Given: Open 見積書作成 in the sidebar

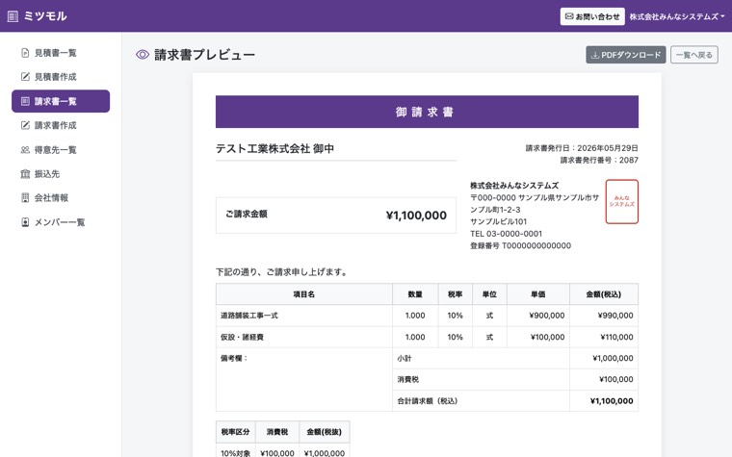Looking at the screenshot, I should pos(61,77).
